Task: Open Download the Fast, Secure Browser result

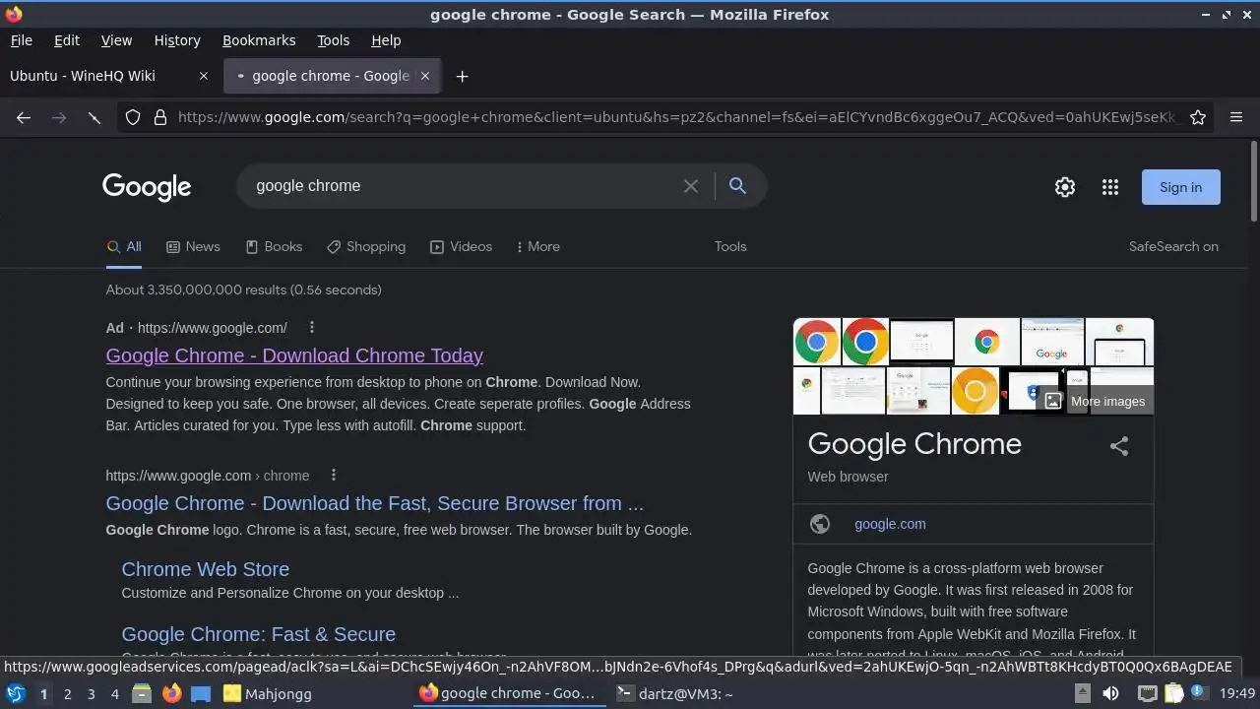Action: point(374,503)
